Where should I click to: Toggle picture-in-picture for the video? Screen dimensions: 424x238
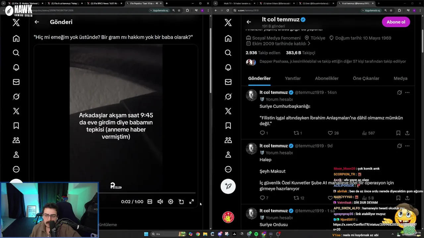click(181, 202)
